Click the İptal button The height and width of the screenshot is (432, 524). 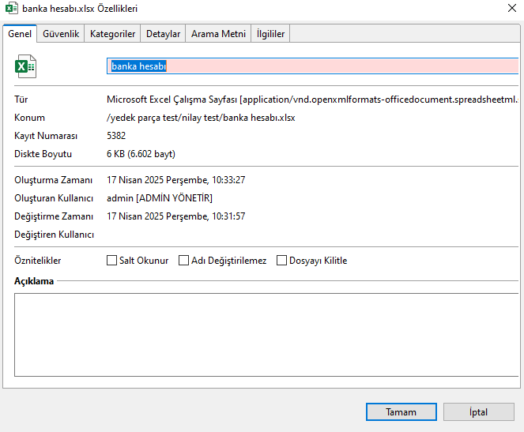pos(479,412)
